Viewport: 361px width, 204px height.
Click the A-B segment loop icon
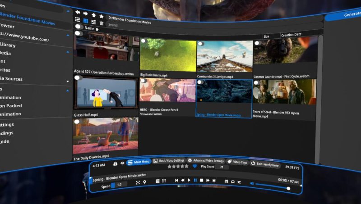227,181
